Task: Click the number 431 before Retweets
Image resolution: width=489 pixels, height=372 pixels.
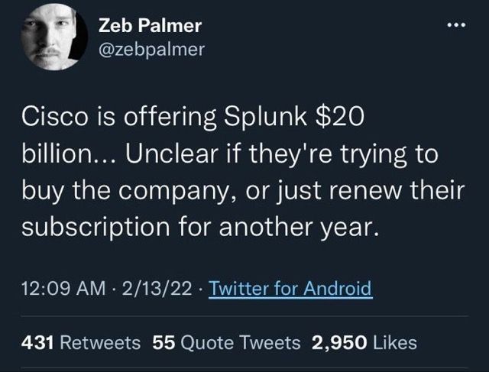Action: point(36,343)
